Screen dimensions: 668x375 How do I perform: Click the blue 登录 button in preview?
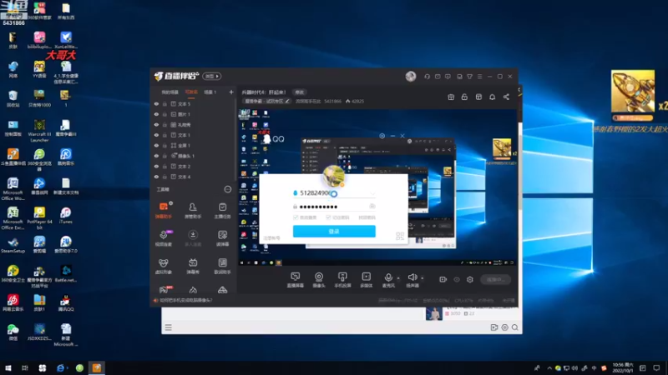[334, 232]
